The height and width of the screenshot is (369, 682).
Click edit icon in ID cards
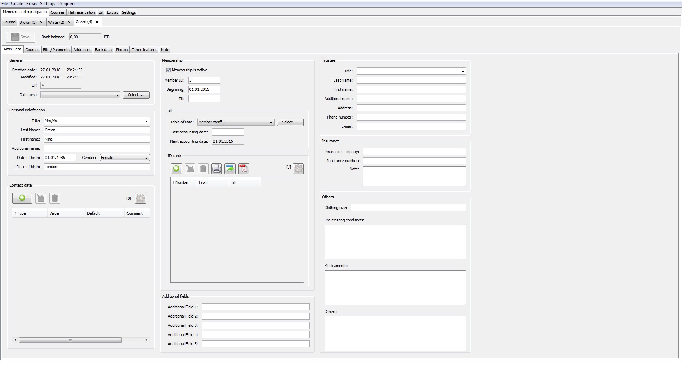click(x=190, y=169)
